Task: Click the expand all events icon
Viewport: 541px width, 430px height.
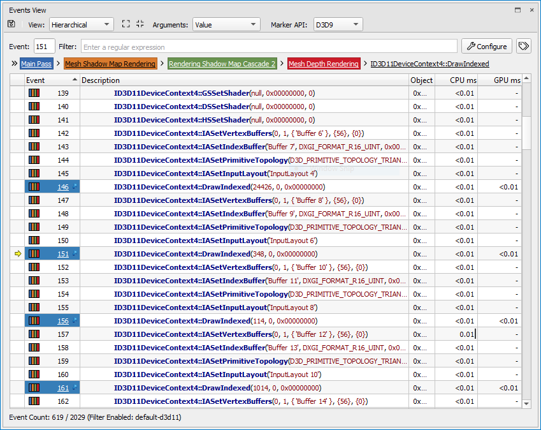Action: click(126, 24)
